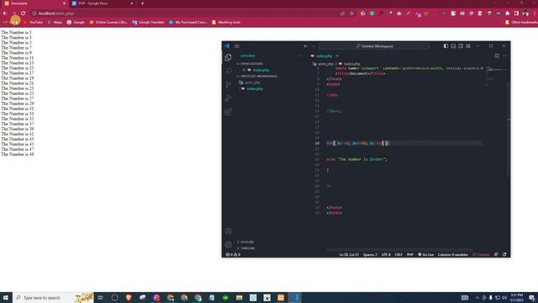Click the editor horizontal scrollbar
This screenshot has height=303, width=538.
399,249
